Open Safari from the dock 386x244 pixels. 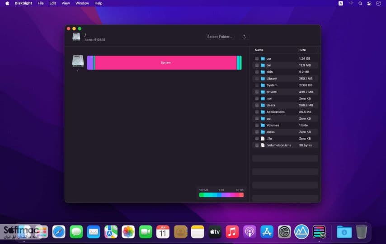pyautogui.click(x=59, y=232)
